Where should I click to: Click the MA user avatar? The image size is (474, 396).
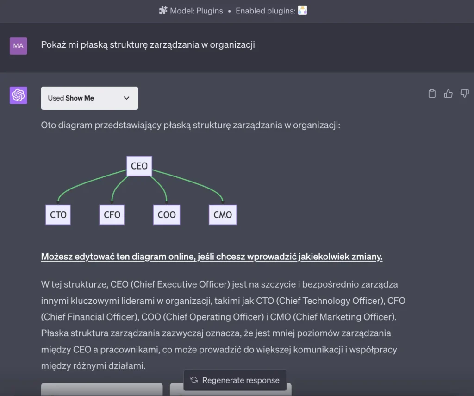click(x=18, y=45)
